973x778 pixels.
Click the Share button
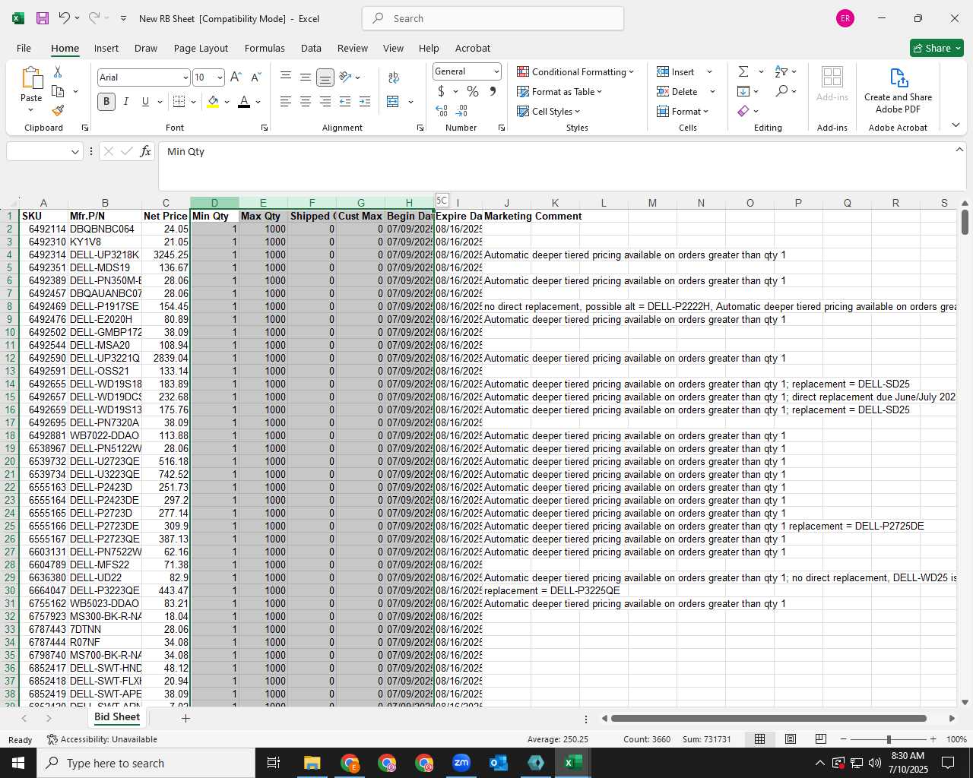[937, 48]
